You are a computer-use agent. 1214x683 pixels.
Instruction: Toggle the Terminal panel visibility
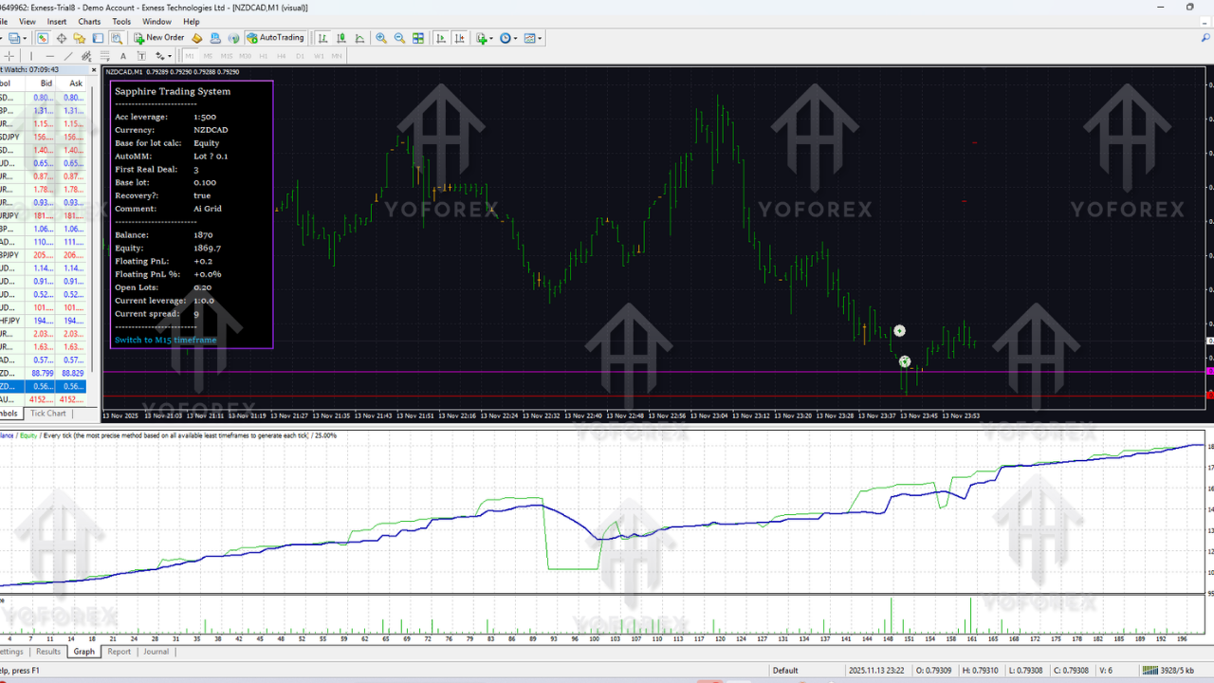click(x=99, y=38)
